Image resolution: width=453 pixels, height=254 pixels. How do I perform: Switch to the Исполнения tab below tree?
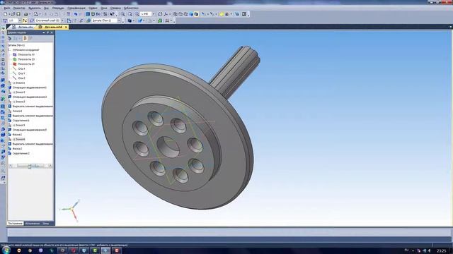(32, 224)
